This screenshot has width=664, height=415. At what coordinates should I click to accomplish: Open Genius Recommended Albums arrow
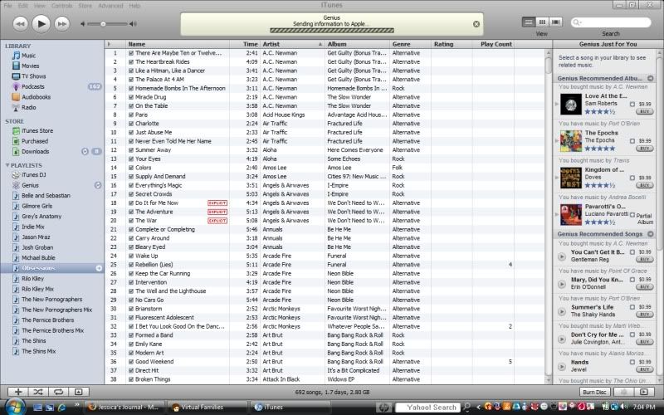click(x=650, y=78)
